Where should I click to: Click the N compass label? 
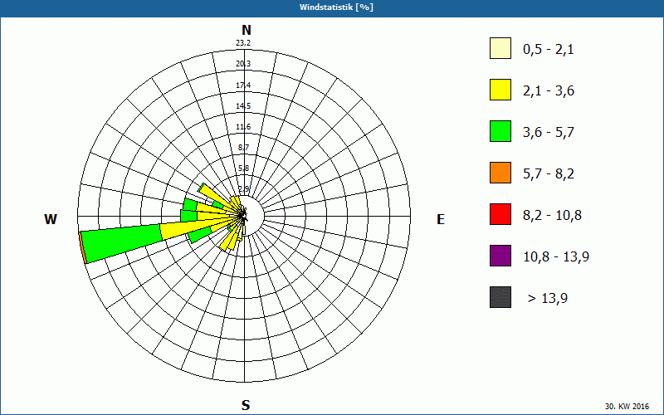[x=246, y=31]
